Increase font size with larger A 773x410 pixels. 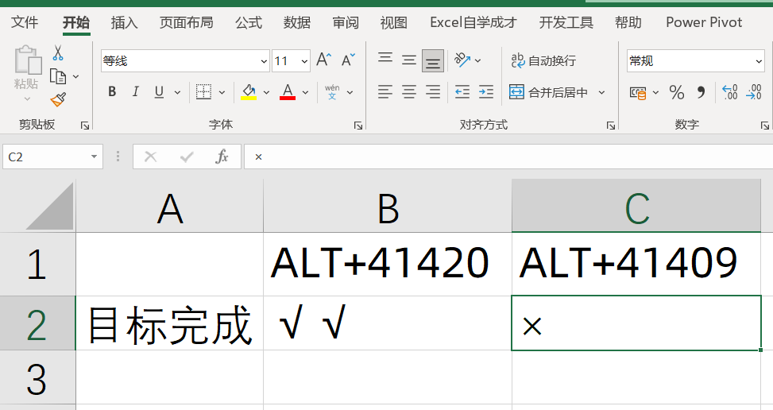(x=324, y=60)
